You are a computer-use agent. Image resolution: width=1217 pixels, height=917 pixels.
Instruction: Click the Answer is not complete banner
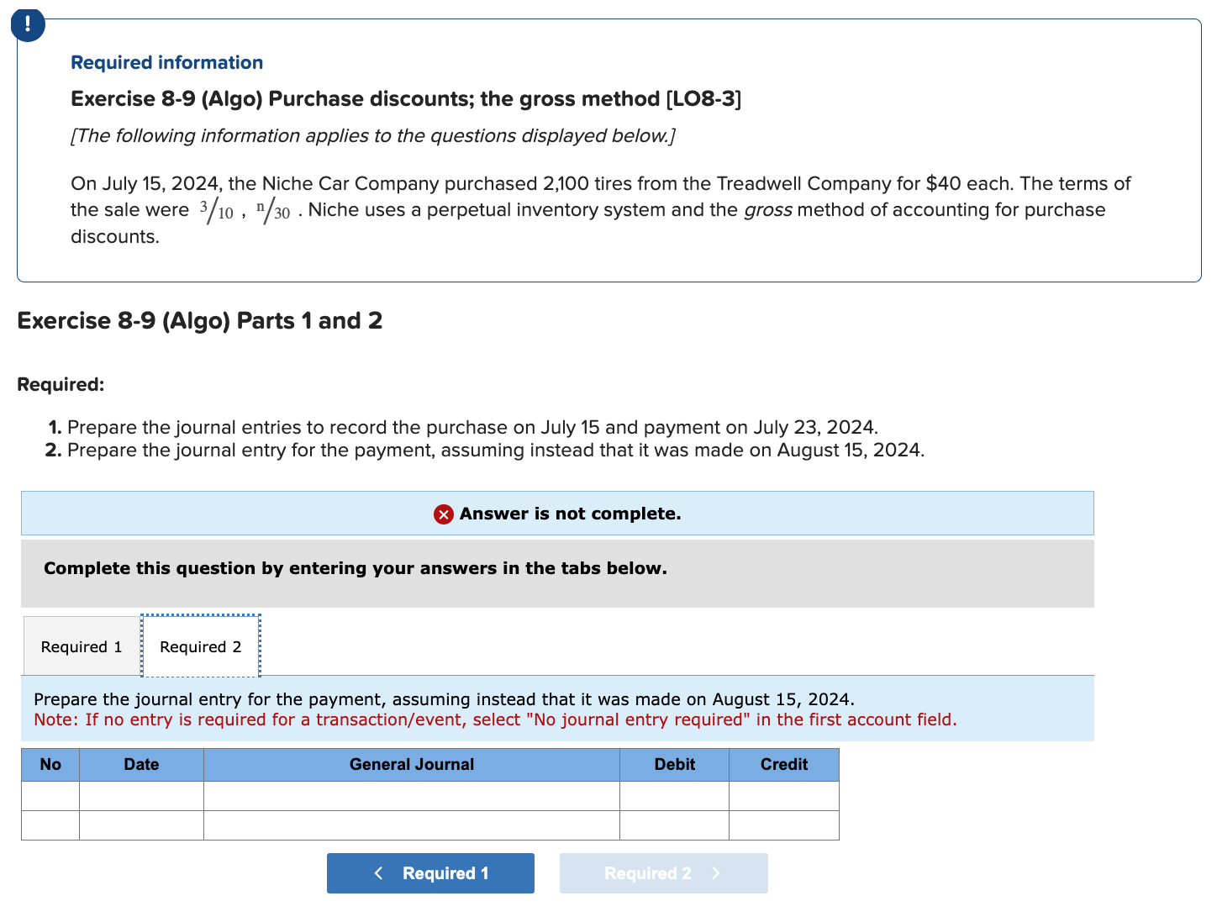556,514
